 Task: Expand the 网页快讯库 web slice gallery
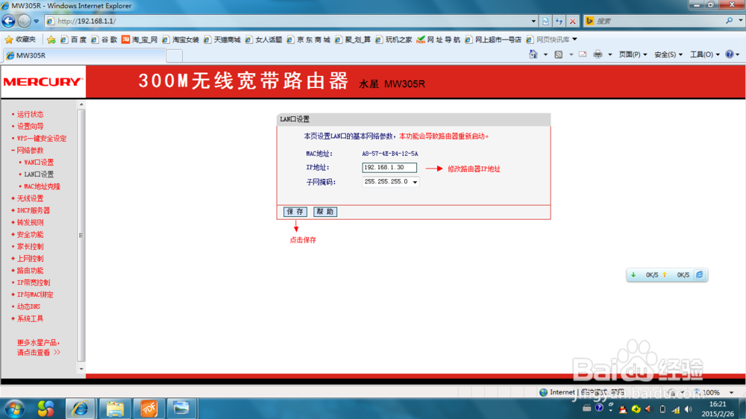(x=552, y=40)
